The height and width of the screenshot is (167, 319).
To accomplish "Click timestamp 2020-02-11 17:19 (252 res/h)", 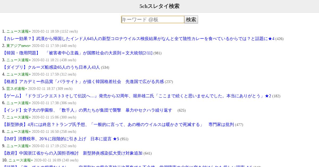I will pos(54,146).
